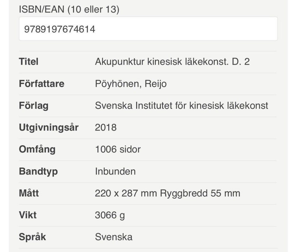
Task: Click the "Vikt" row label
Action: pyautogui.click(x=28, y=215)
